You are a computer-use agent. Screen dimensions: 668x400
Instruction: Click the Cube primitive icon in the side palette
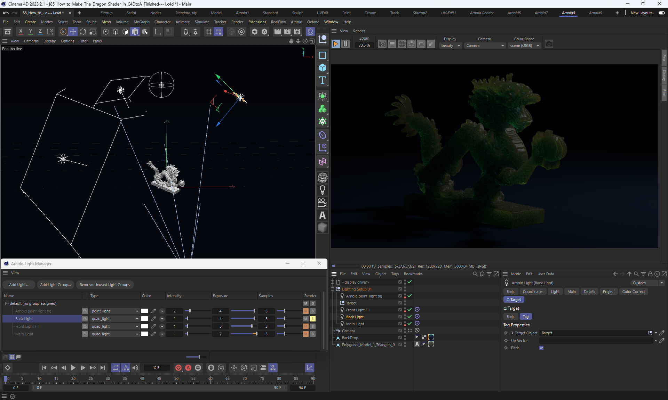[323, 68]
